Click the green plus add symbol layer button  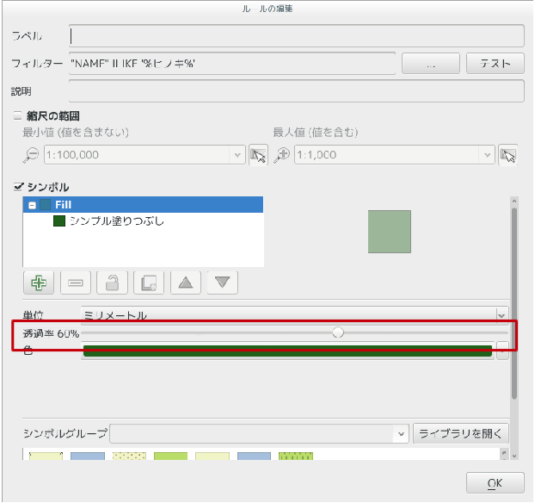(39, 283)
